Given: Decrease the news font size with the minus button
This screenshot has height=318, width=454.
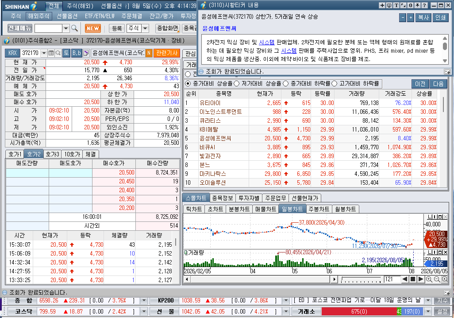Looking at the screenshot, I should coord(403,17).
